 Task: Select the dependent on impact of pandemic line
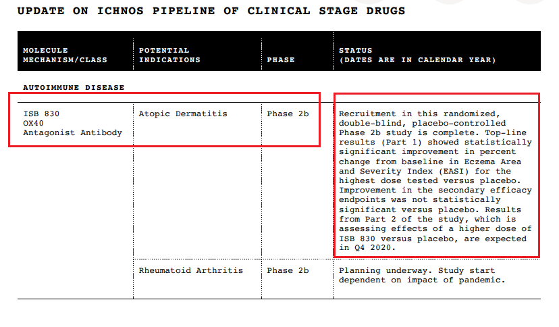422,280
